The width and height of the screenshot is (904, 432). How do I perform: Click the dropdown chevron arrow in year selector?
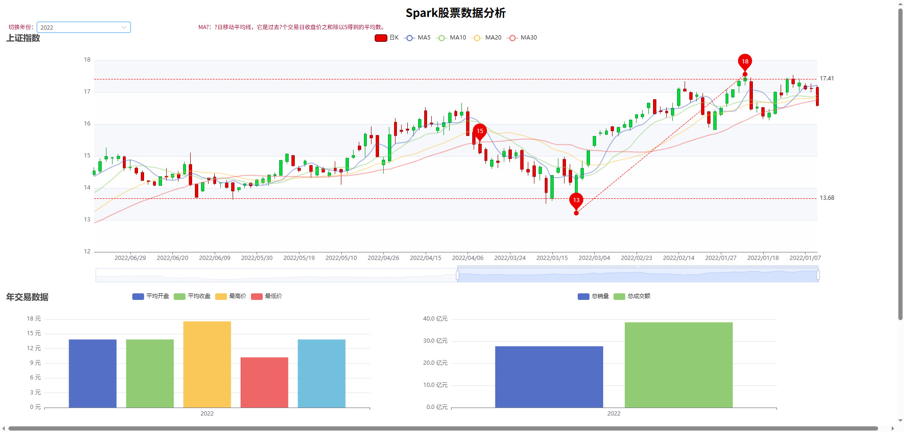[124, 27]
